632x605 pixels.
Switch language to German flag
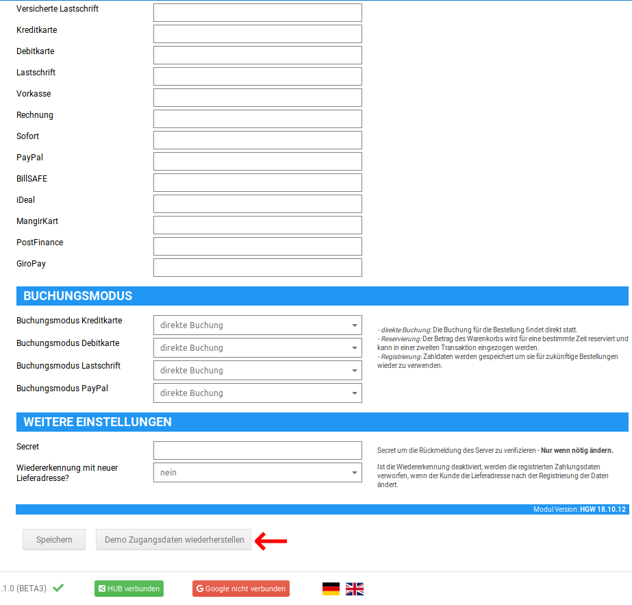coord(331,589)
